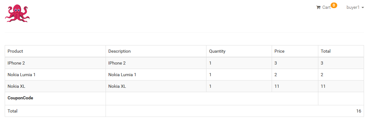Click the Quantity column header

tap(217, 51)
